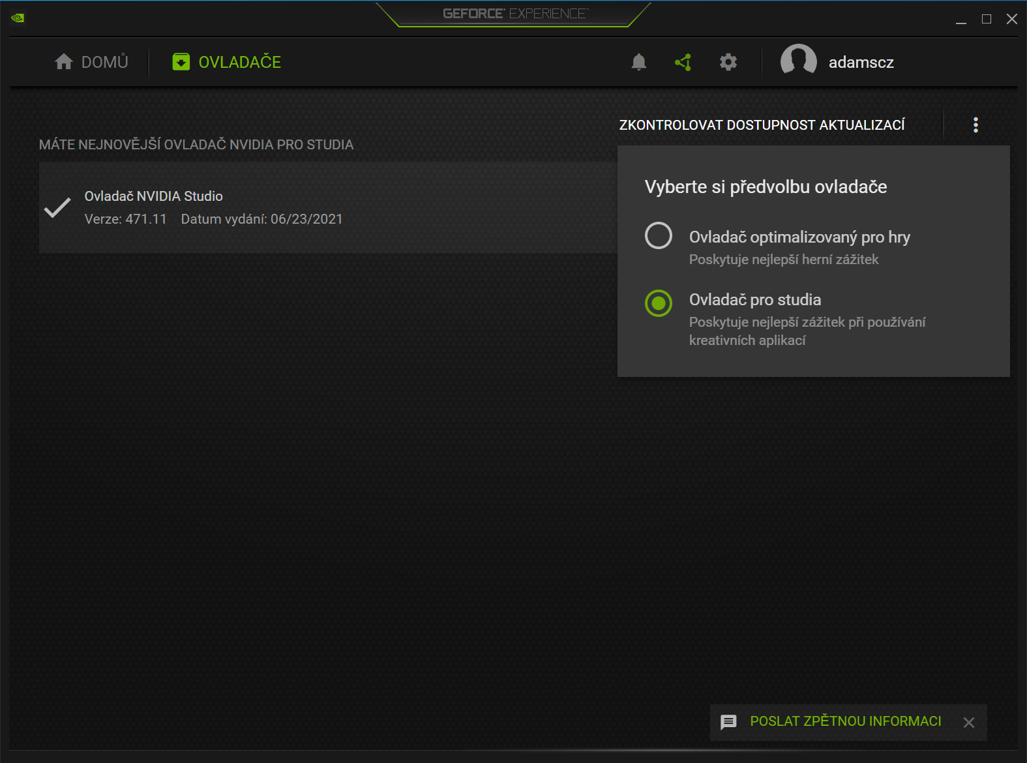Click ZKONTROLOVAT DOSTUPNOST AKTUALIZACÍ
Viewport: 1027px width, 763px height.
click(762, 125)
